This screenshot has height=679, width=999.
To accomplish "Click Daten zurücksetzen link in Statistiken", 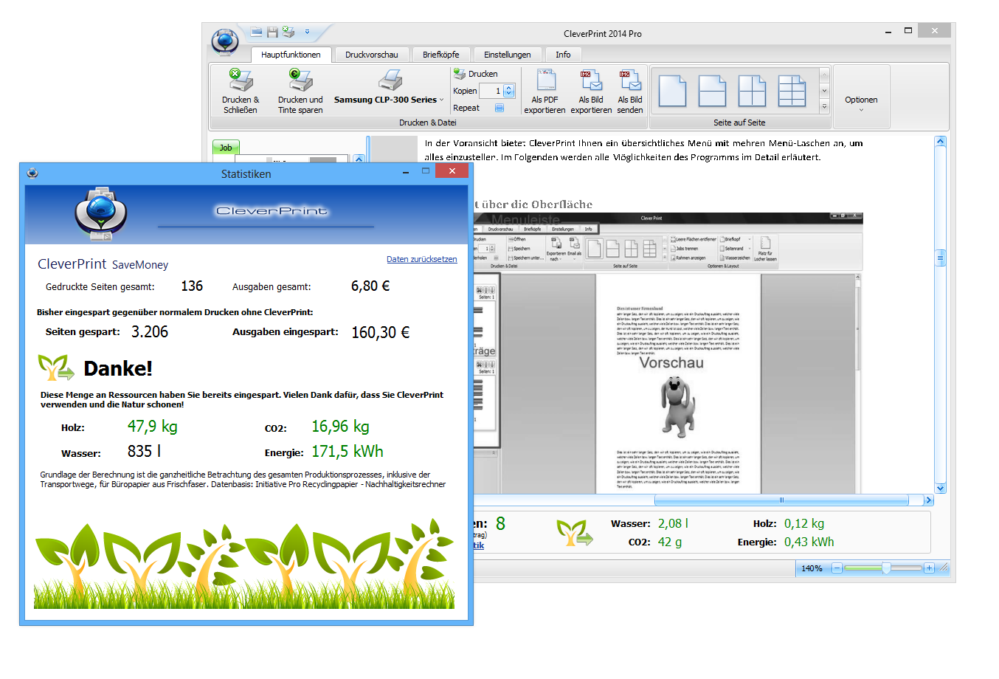I will point(422,259).
